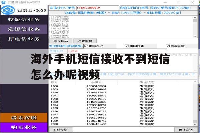
Task: Toggle the 中国移动 checkbox
Action: point(86,46)
